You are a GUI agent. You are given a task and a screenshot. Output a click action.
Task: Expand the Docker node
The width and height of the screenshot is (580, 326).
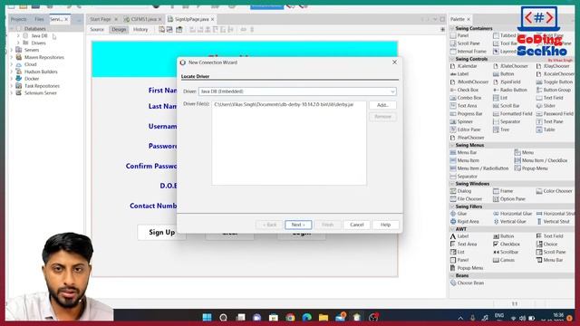coord(12,79)
